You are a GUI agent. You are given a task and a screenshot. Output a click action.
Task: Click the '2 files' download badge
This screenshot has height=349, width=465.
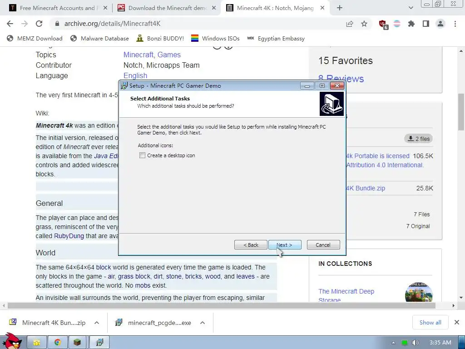[418, 139]
